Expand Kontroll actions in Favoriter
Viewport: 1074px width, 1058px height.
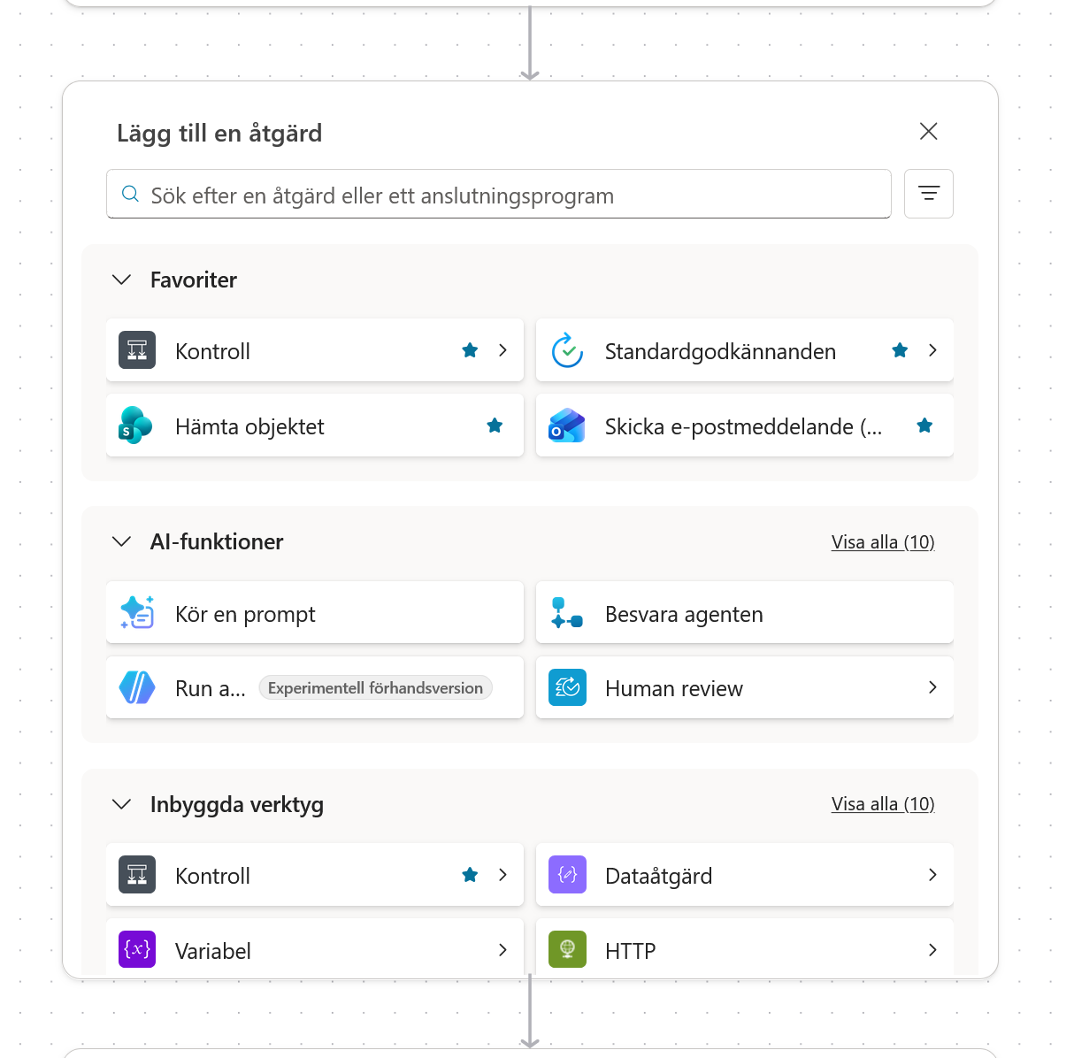[502, 350]
